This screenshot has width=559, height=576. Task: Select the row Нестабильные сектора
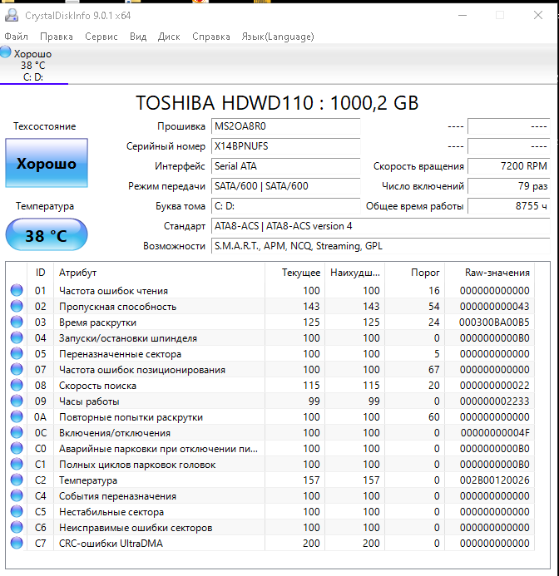click(x=270, y=511)
